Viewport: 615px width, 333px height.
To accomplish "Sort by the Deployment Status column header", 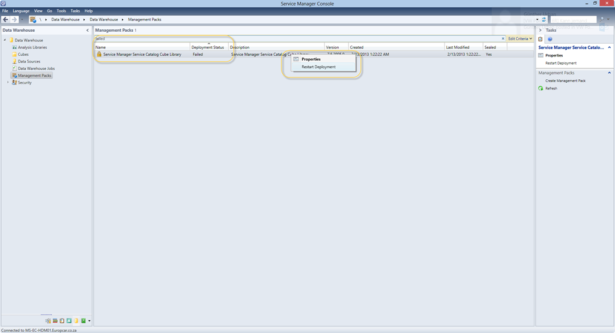I will click(208, 47).
